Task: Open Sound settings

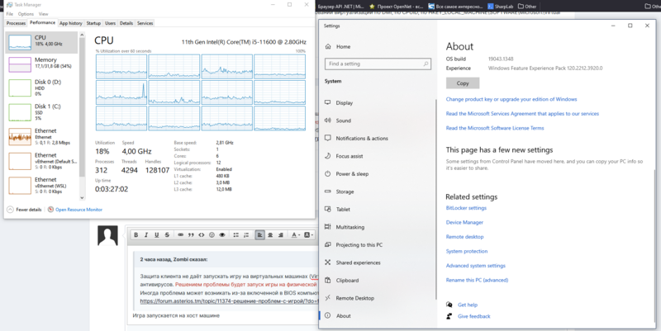Action: click(x=343, y=121)
